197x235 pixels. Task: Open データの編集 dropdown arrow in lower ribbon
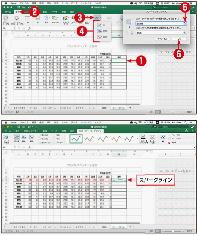(x=10, y=137)
